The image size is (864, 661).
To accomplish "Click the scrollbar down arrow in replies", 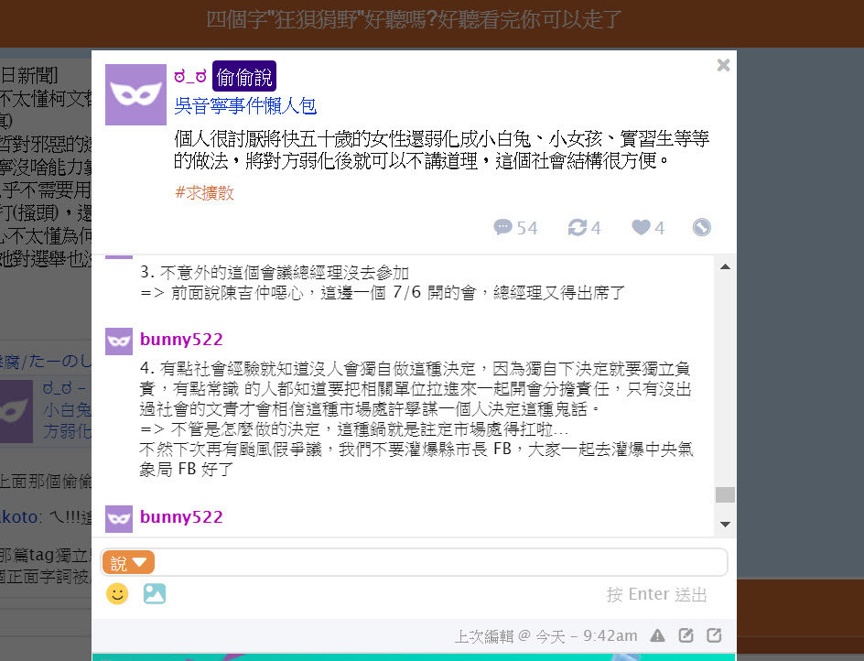I will click(725, 525).
